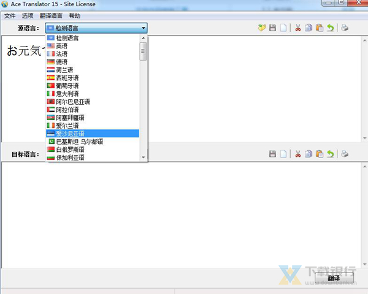This screenshot has width=368, height=294.
Task: Save source text icon
Action: (272, 28)
